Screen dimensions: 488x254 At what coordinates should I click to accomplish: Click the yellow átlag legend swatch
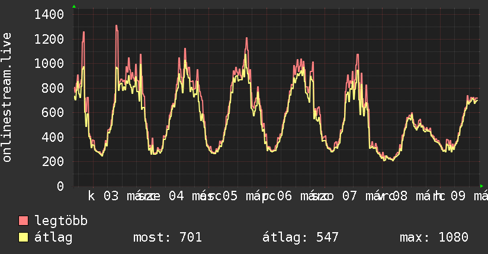[x=23, y=237]
